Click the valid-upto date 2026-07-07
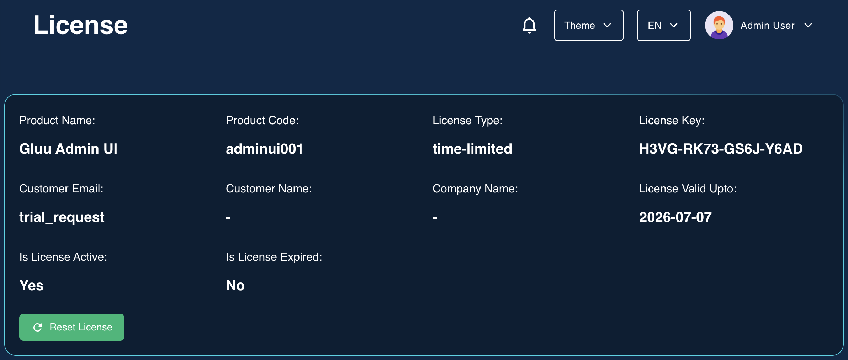The height and width of the screenshot is (360, 848). tap(675, 217)
